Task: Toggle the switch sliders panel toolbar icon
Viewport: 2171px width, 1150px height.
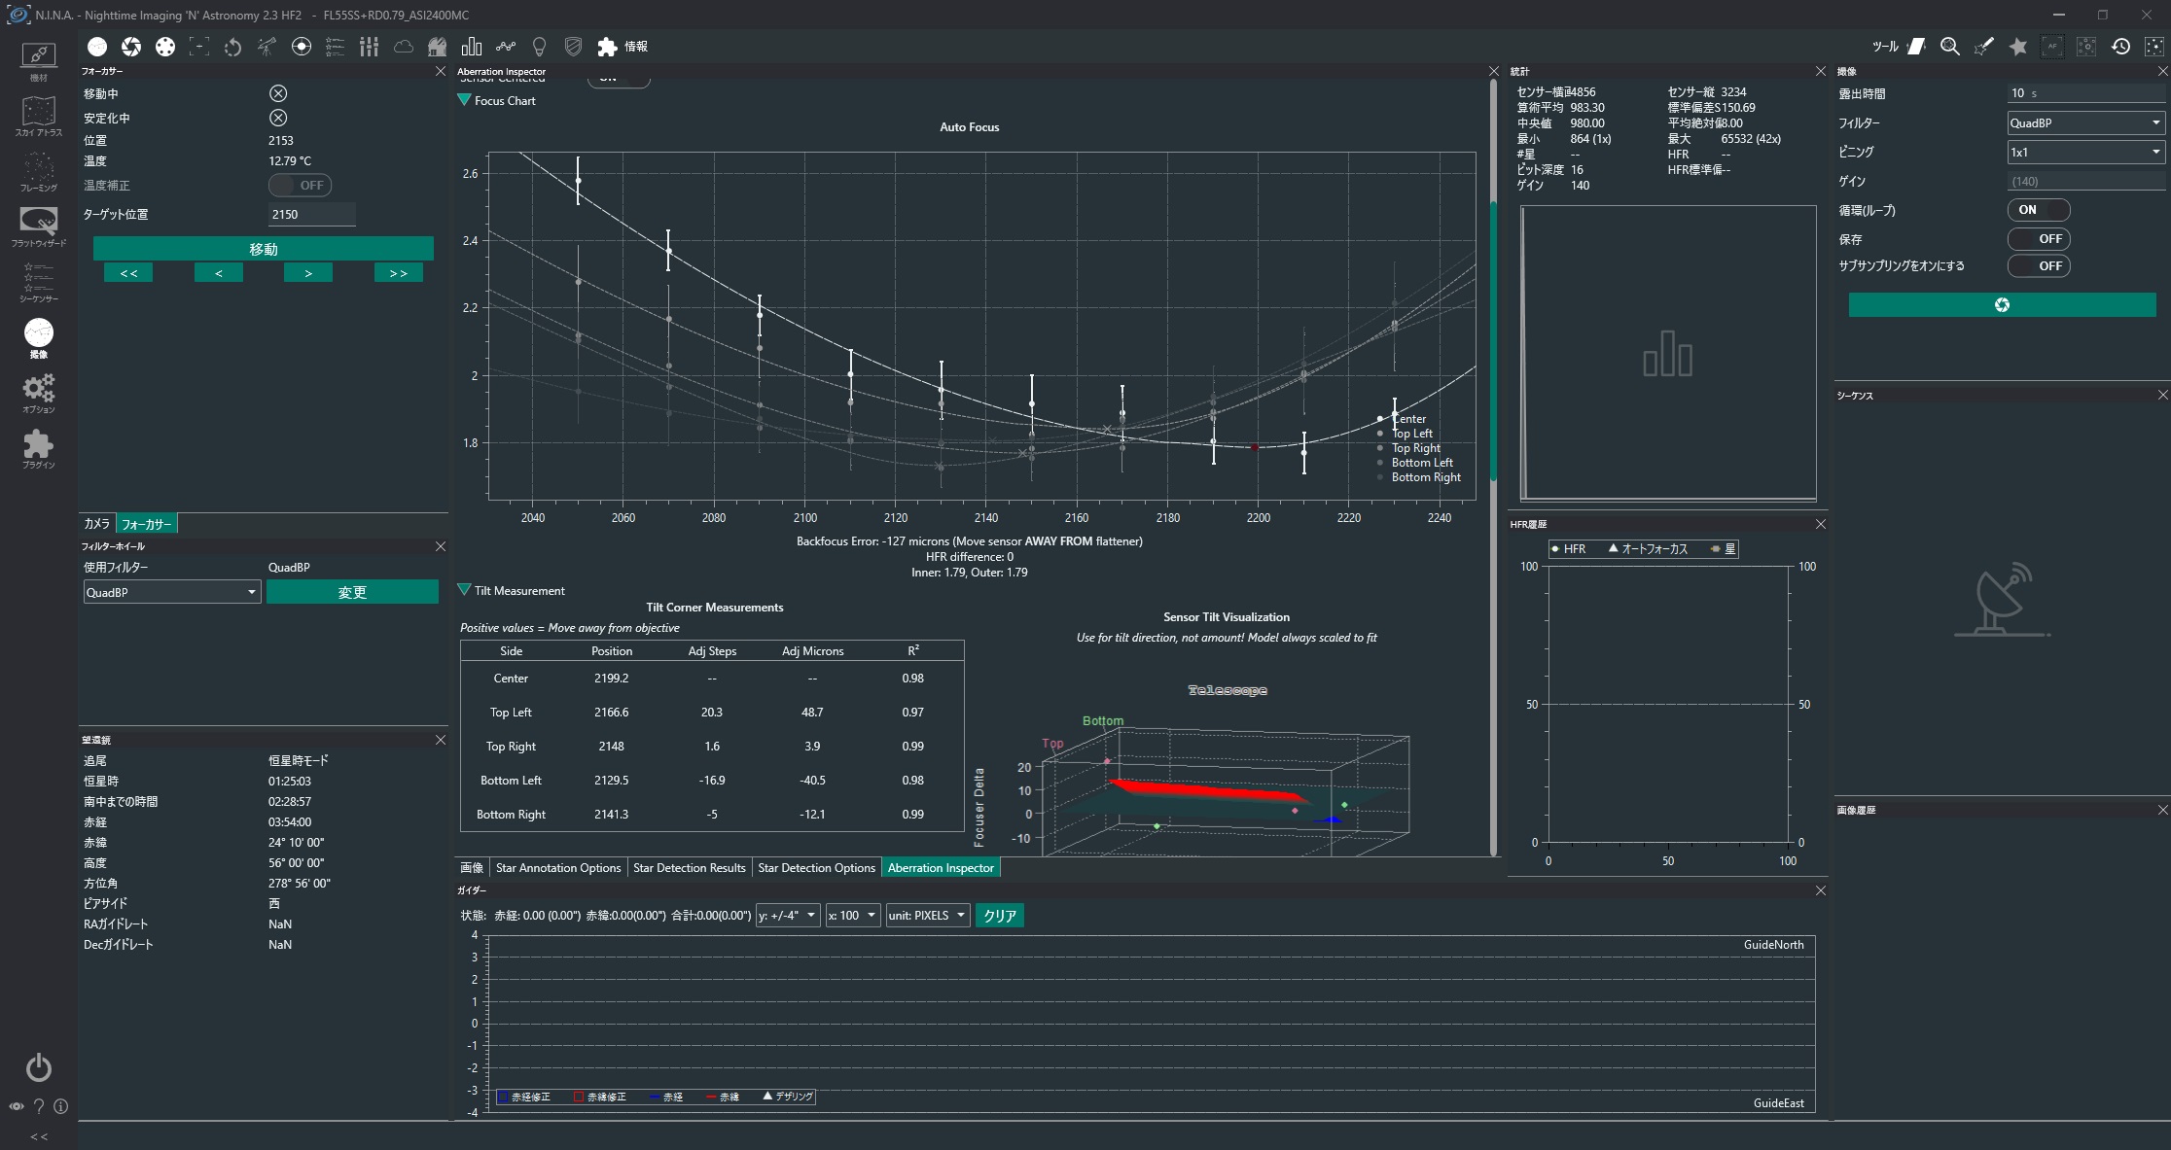Action: tap(369, 47)
